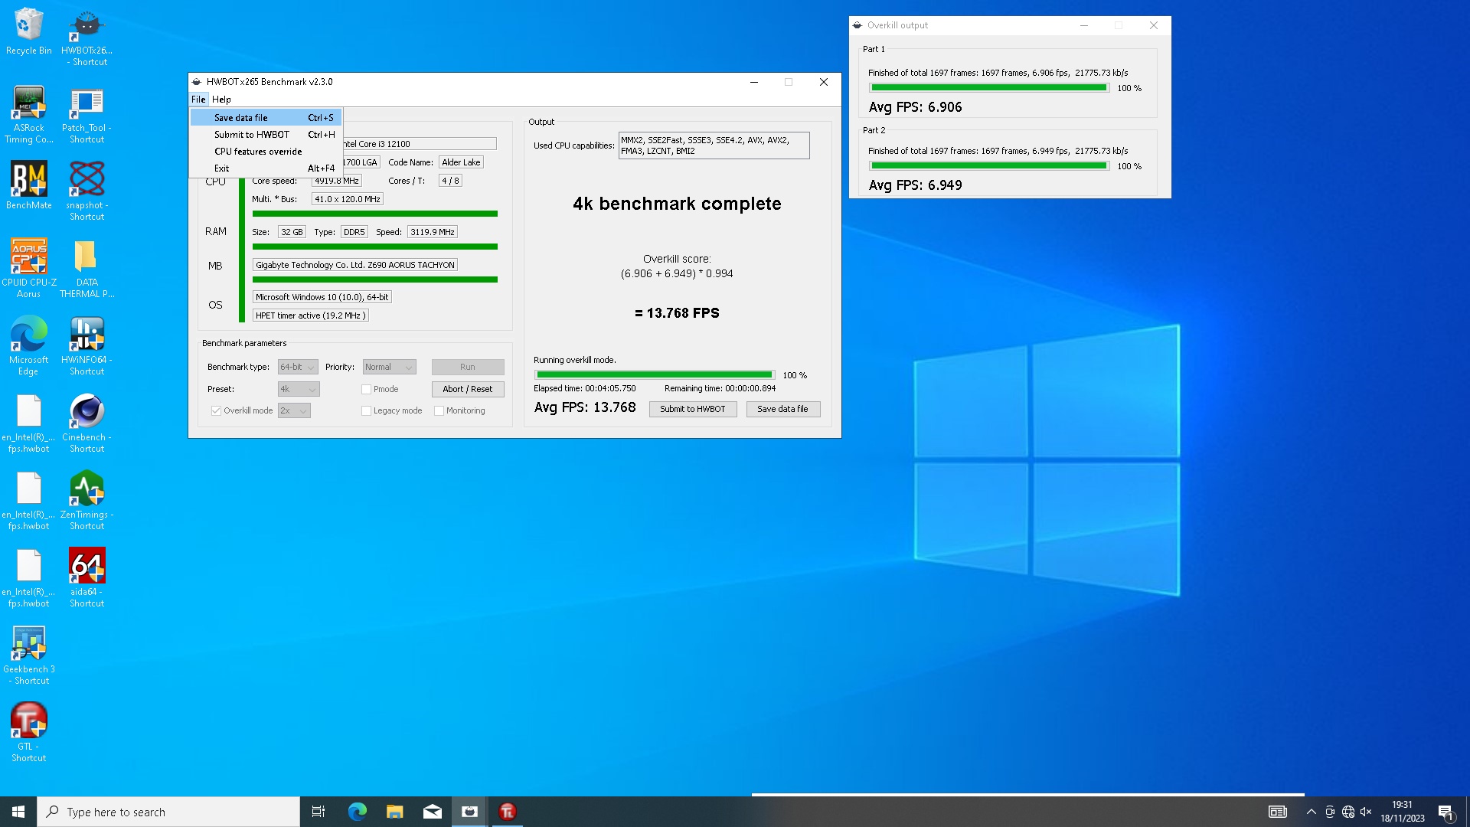Image resolution: width=1470 pixels, height=827 pixels.
Task: Open the ZenTimings shortcut icon
Action: pyautogui.click(x=87, y=501)
